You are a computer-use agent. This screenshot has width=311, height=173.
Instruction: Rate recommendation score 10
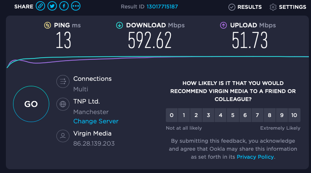(294, 115)
